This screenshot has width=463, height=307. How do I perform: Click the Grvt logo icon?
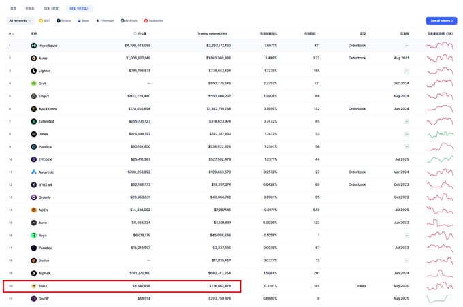(33, 84)
